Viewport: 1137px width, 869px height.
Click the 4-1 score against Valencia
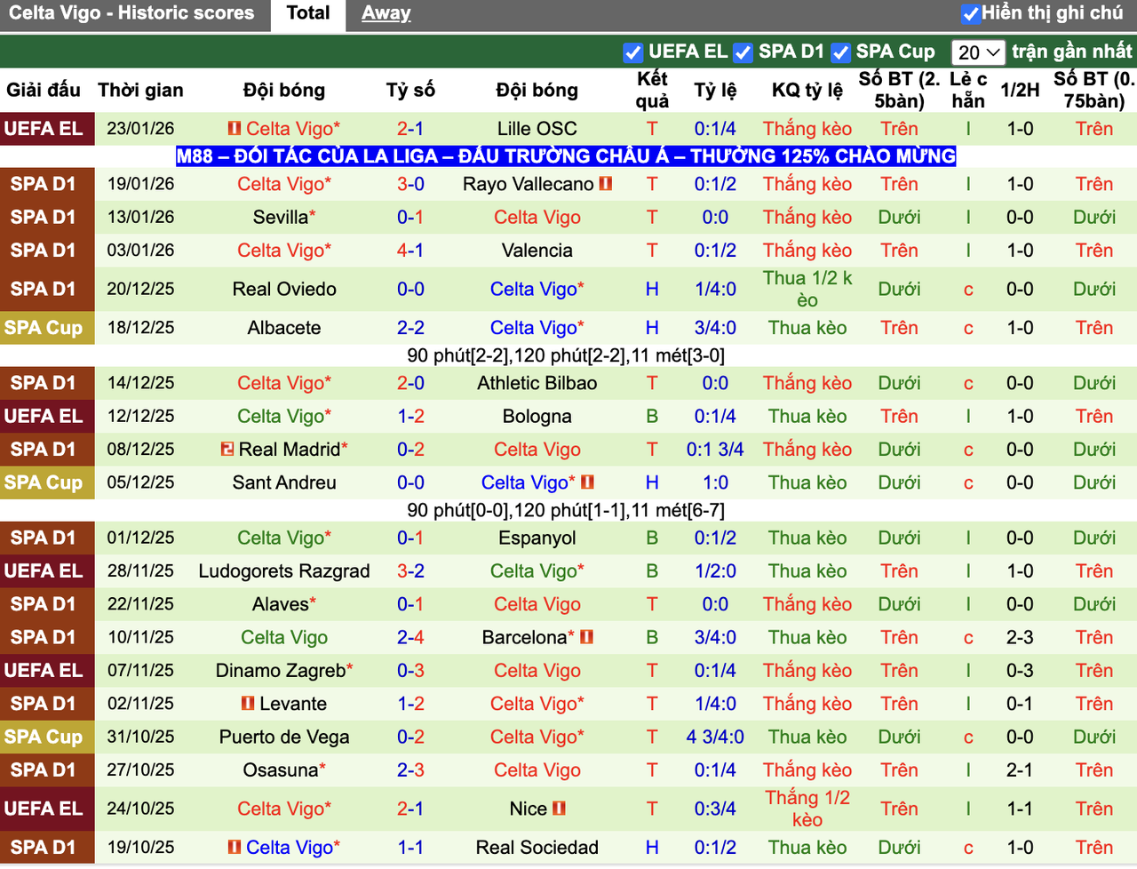click(410, 251)
